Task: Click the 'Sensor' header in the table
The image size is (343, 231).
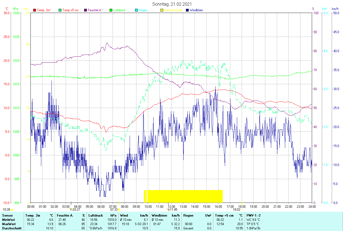Action: click(8, 215)
